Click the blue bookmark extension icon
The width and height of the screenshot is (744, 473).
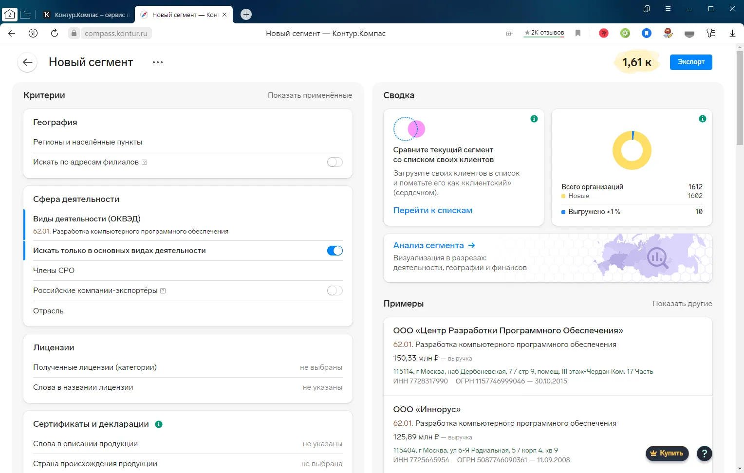click(x=647, y=33)
